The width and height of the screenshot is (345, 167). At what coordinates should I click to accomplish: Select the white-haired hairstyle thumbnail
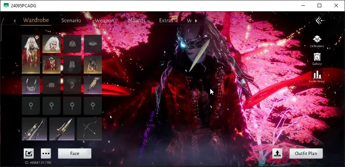[51, 44]
